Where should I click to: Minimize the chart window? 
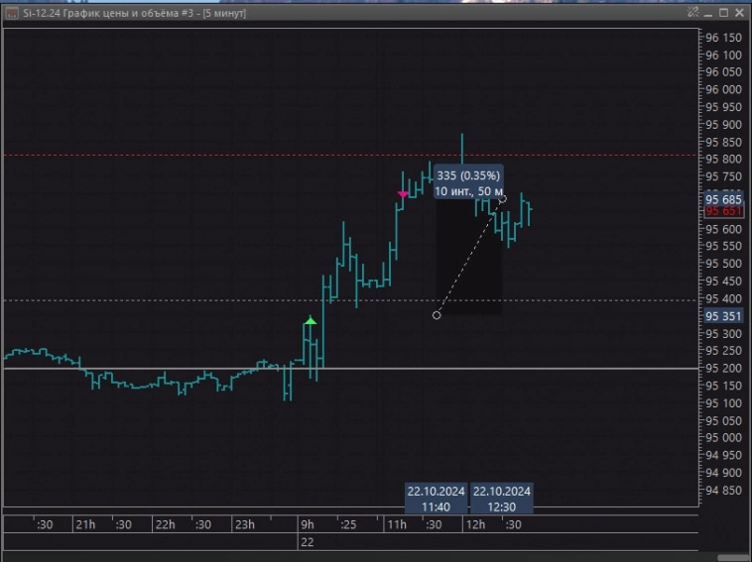click(x=707, y=13)
